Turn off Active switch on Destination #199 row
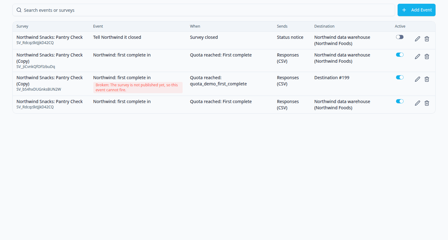 coord(400,77)
